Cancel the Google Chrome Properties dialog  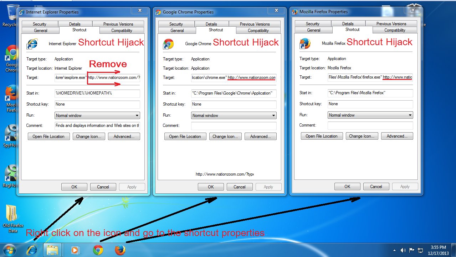tap(240, 187)
